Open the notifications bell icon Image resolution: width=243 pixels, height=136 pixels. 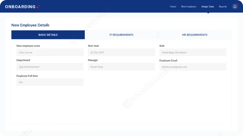pos(235,6)
